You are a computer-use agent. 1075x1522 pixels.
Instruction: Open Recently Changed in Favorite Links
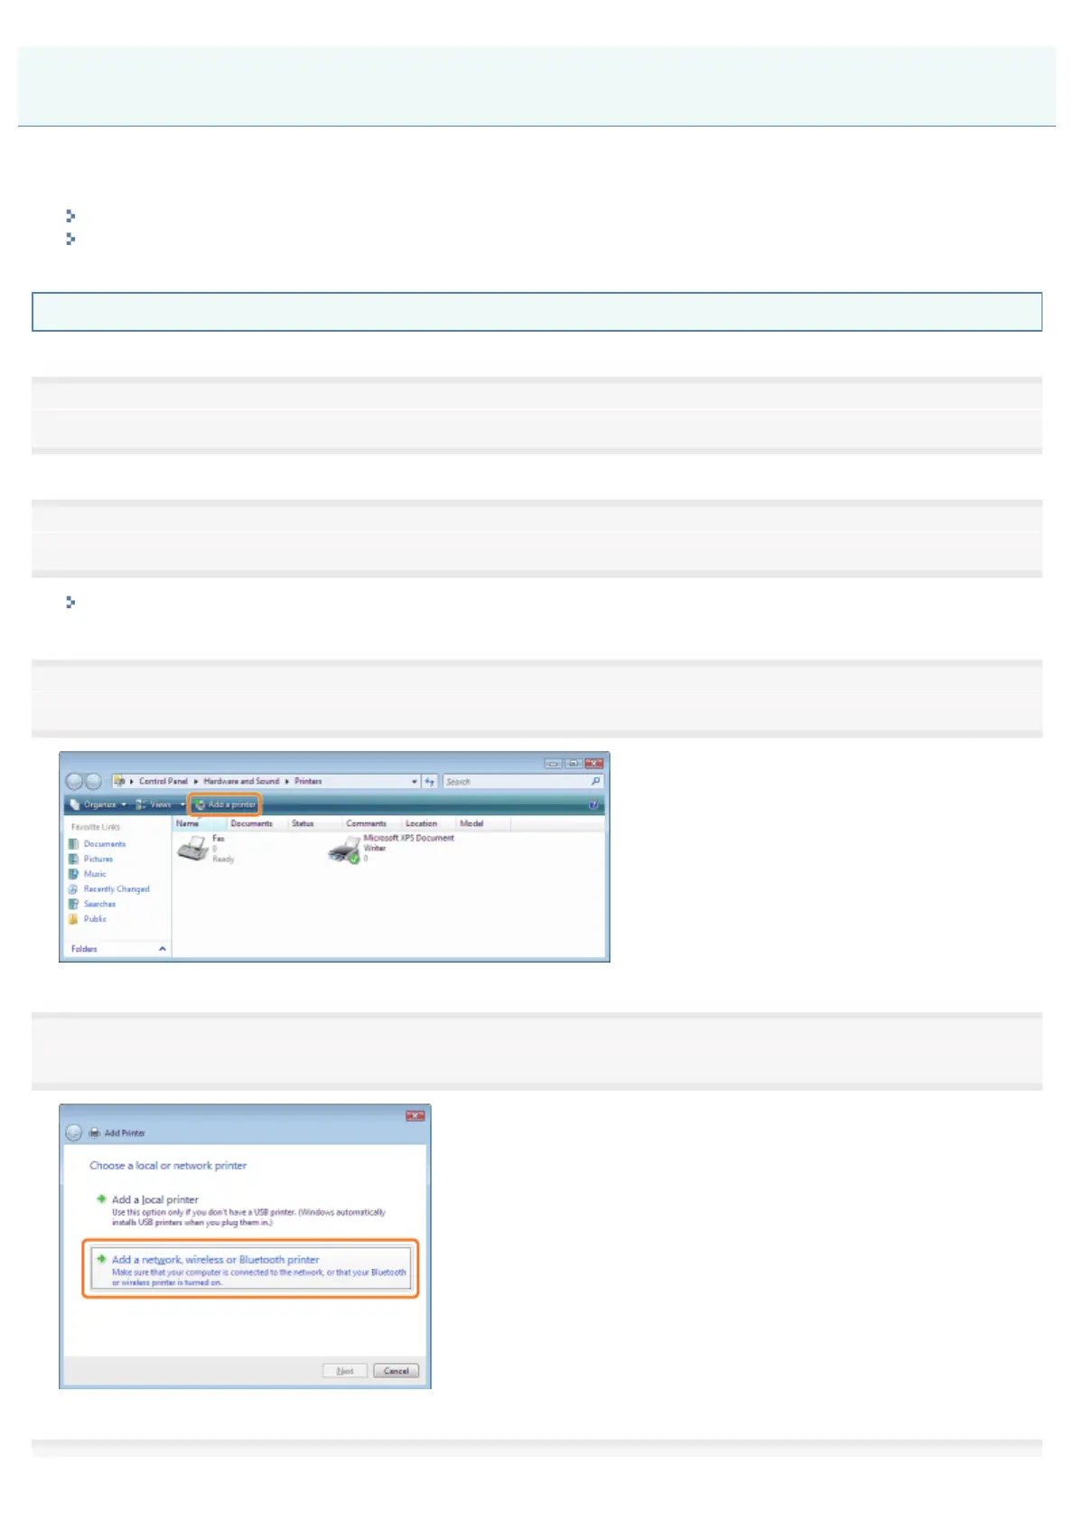(x=117, y=889)
